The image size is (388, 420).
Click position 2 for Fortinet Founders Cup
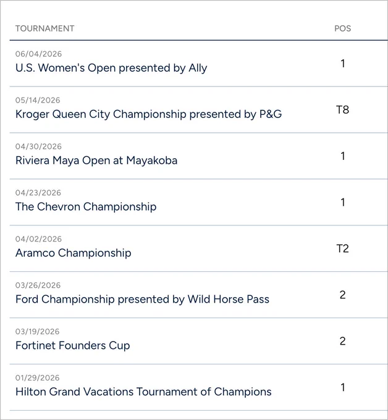343,341
